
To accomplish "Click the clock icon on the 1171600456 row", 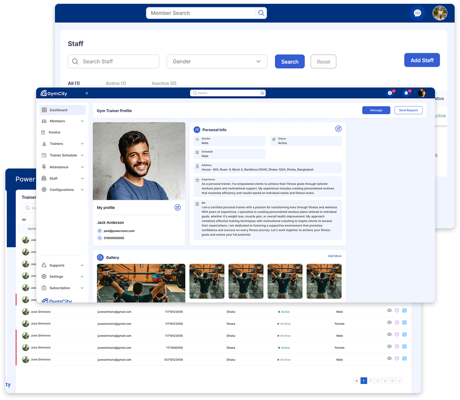I will (397, 347).
